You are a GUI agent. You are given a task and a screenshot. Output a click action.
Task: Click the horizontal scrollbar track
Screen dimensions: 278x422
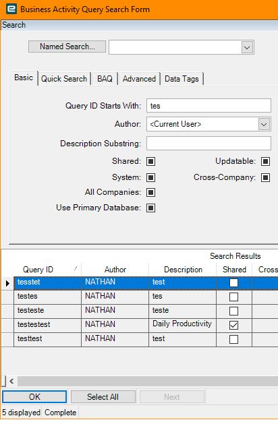point(148,381)
